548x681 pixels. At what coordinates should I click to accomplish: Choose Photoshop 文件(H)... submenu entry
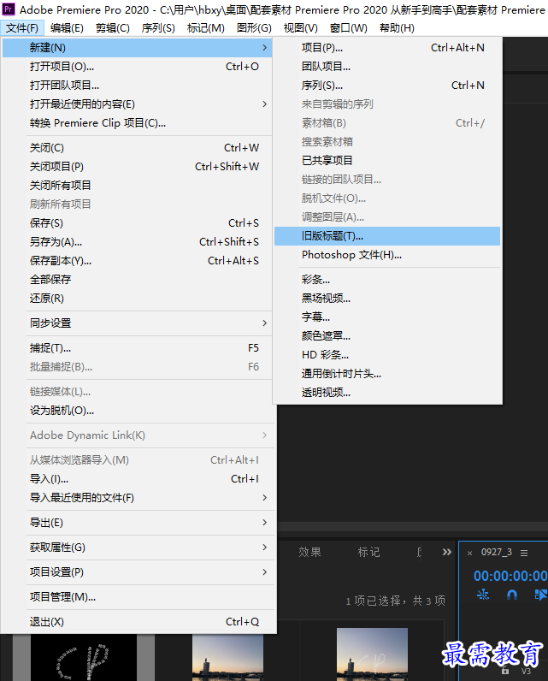pos(387,254)
